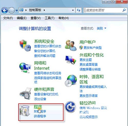The height and width of the screenshot is (126, 128).
Task: Click the 更改帐户类型 link
Action: coord(93,48)
